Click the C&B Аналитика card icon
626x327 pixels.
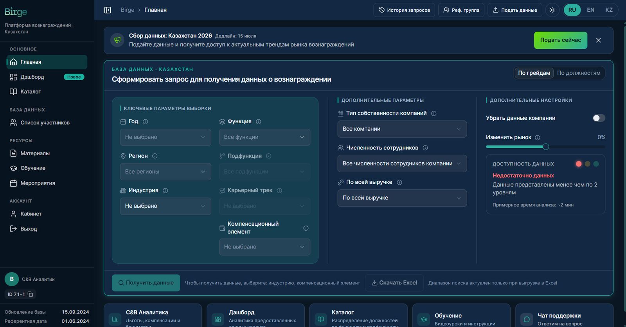click(115, 319)
